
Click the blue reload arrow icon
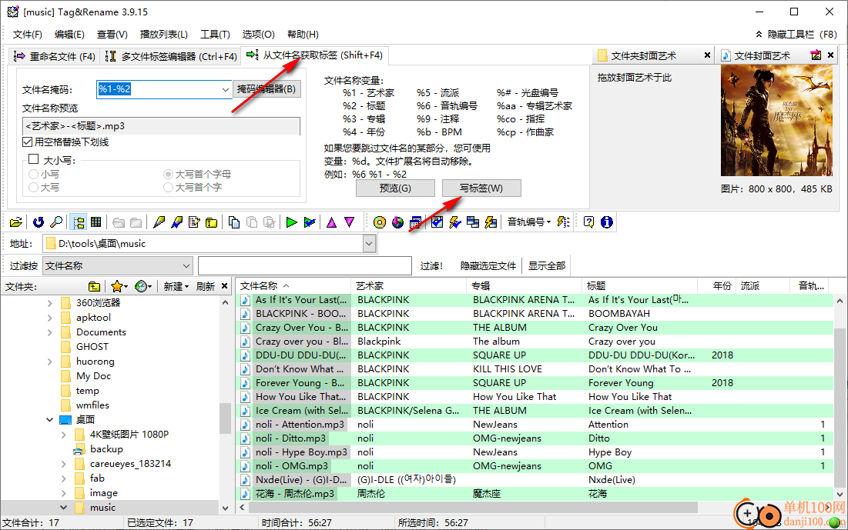point(38,222)
